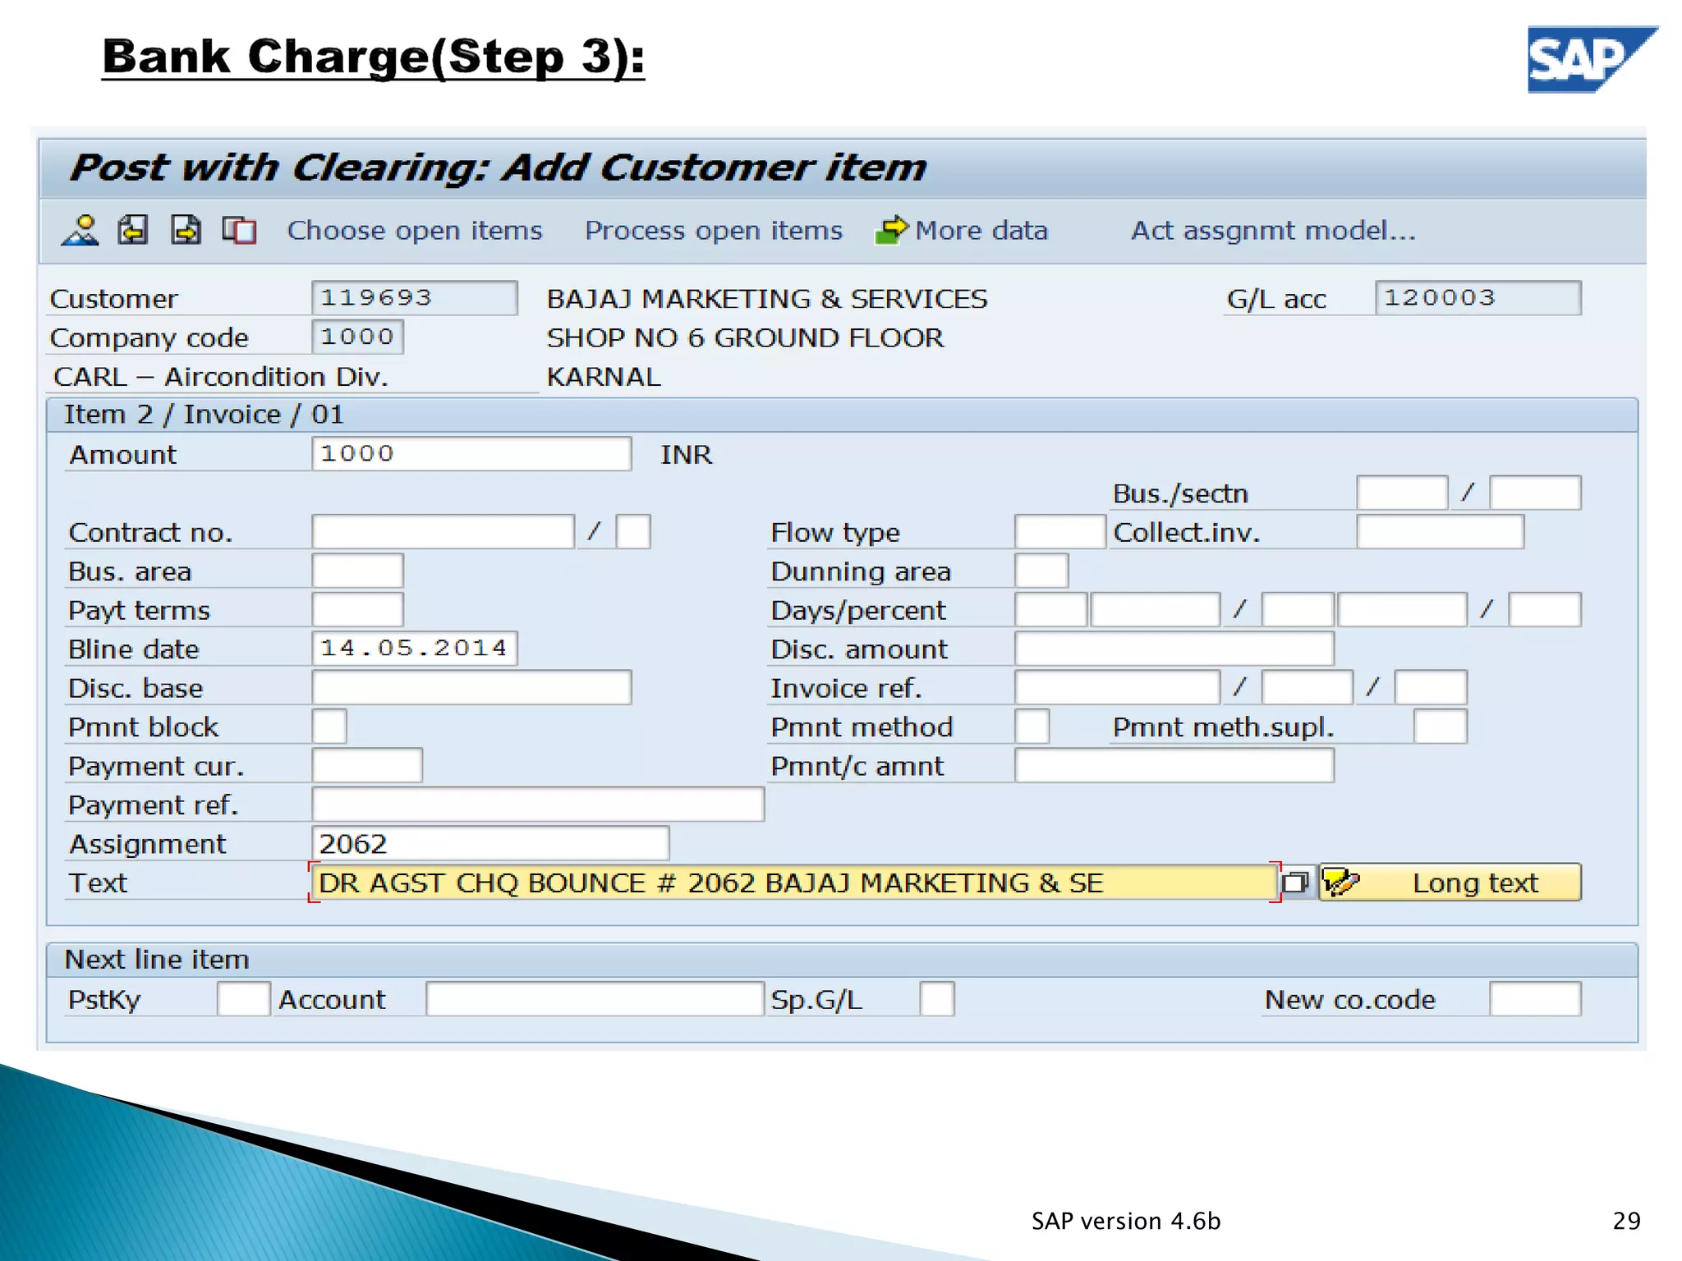Click the Flow type input field
The height and width of the screenshot is (1261, 1682).
pos(1060,532)
